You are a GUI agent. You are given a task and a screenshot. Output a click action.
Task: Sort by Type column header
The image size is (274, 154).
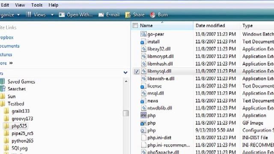[257, 26]
